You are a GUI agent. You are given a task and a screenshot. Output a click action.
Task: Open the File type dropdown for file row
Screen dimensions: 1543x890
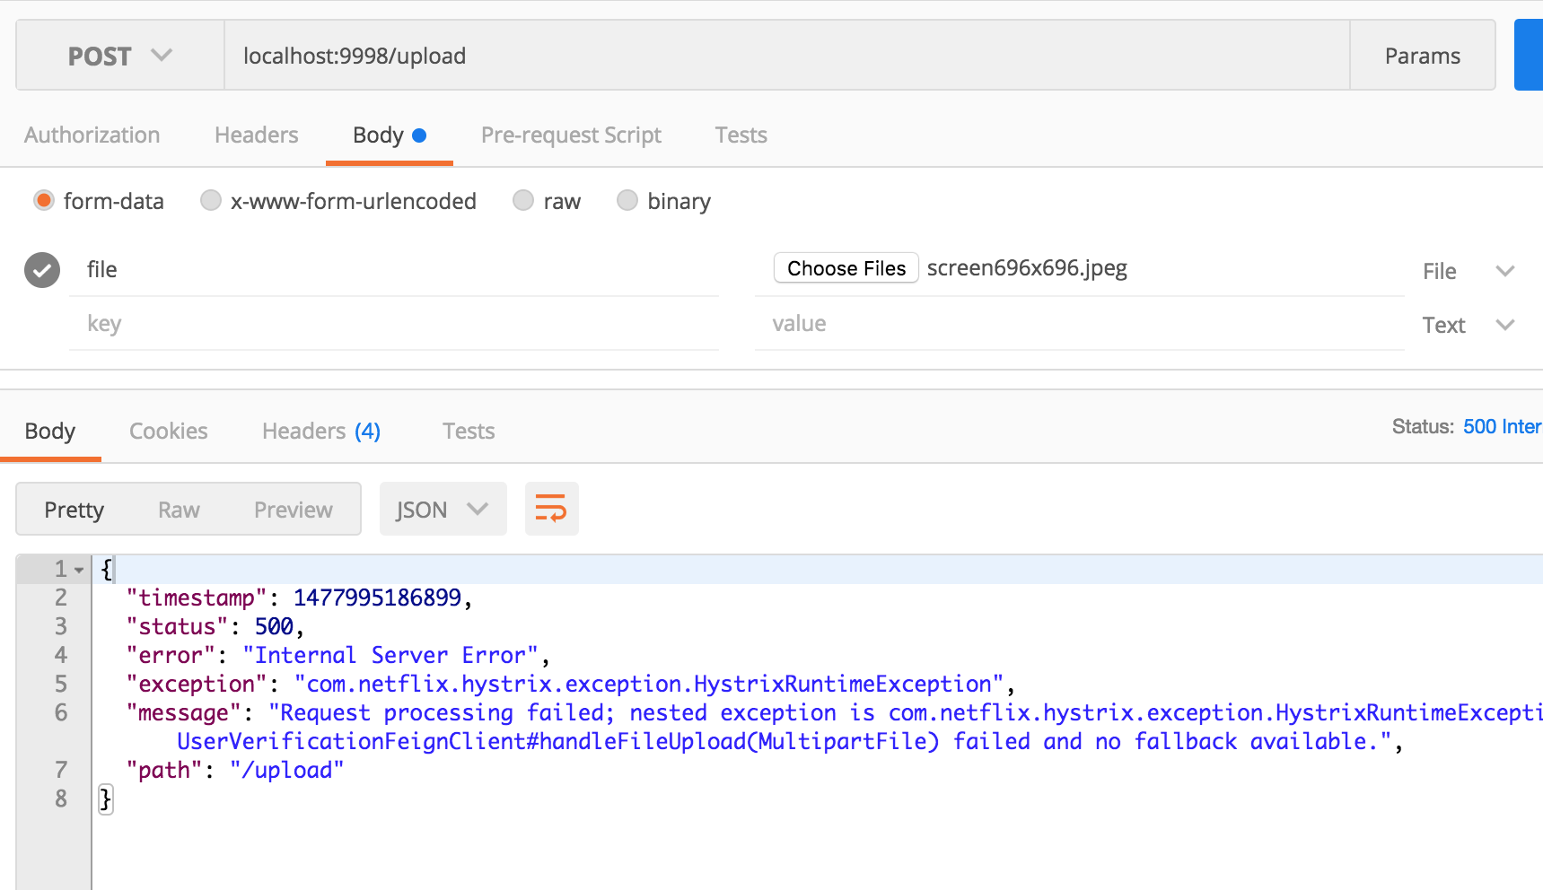click(x=1468, y=271)
